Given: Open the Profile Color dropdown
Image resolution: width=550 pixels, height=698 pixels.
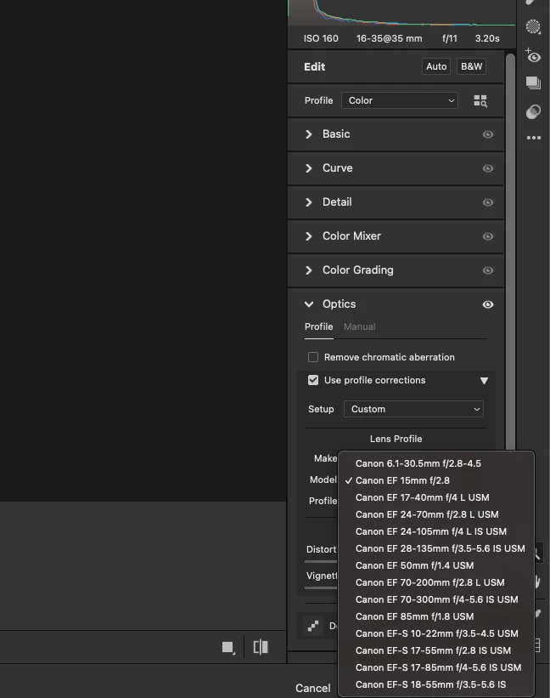Looking at the screenshot, I should 400,100.
